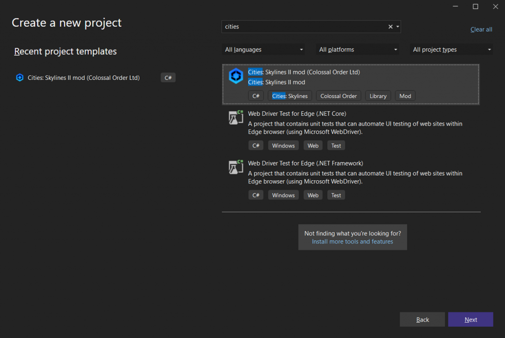
Task: Click the Clear all link
Action: click(481, 30)
